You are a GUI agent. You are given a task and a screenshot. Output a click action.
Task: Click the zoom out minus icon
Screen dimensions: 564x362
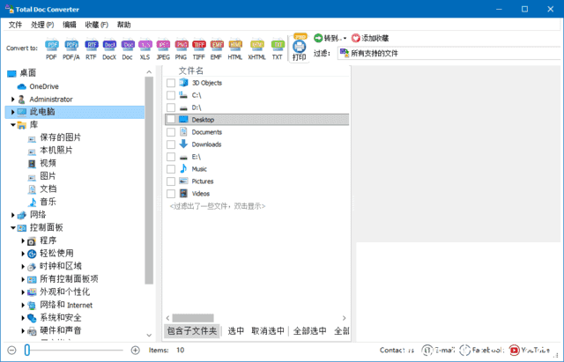click(x=11, y=350)
